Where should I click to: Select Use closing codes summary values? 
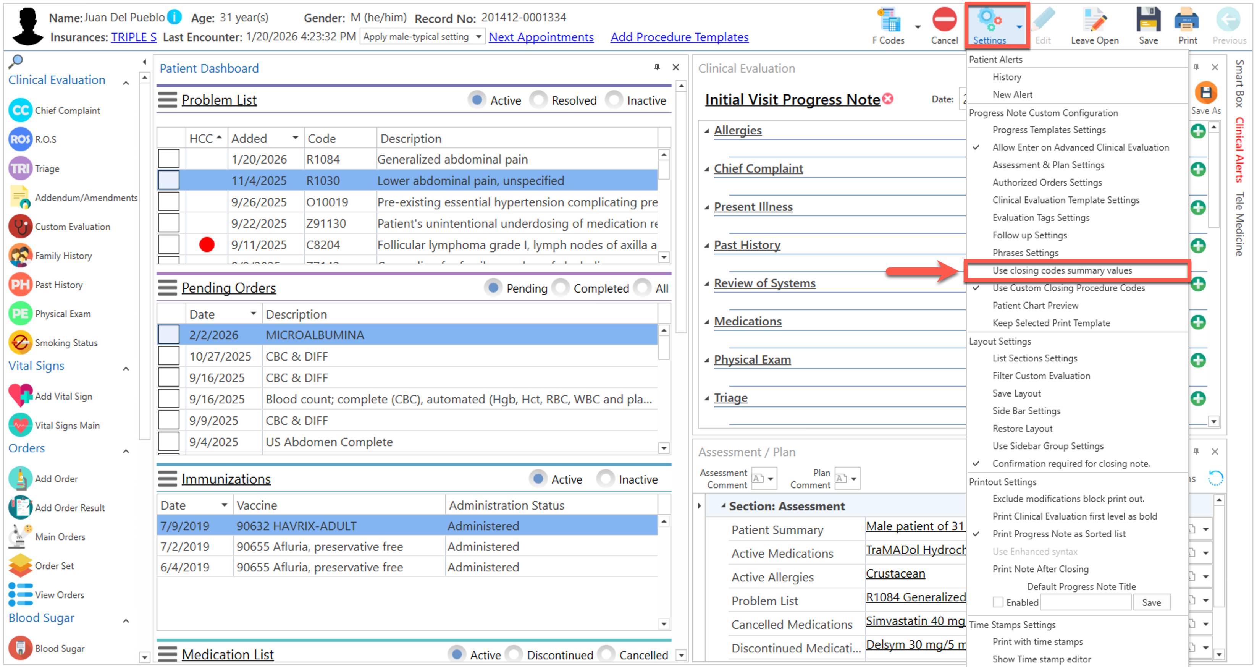click(1062, 270)
